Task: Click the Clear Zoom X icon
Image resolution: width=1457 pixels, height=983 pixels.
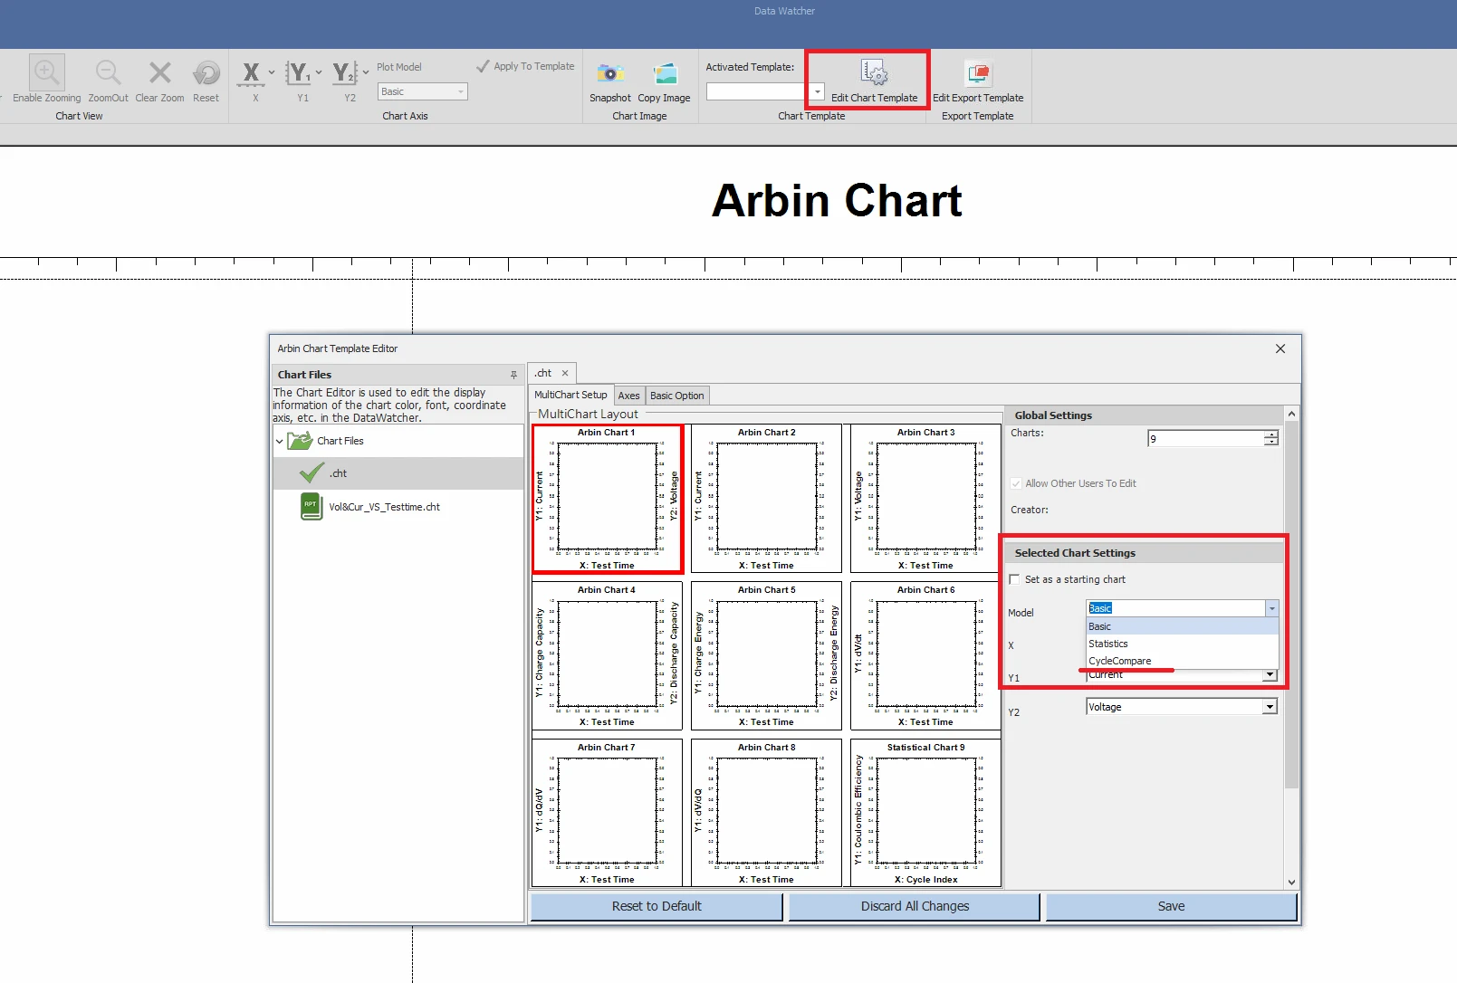Action: click(x=160, y=72)
